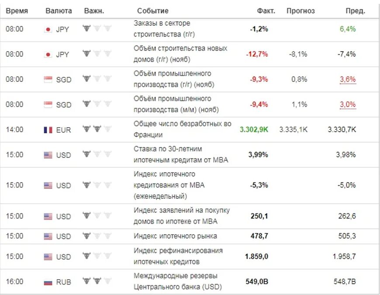
Task: Click the US flag in the Индекс рефинансирования row
Action: (48, 257)
